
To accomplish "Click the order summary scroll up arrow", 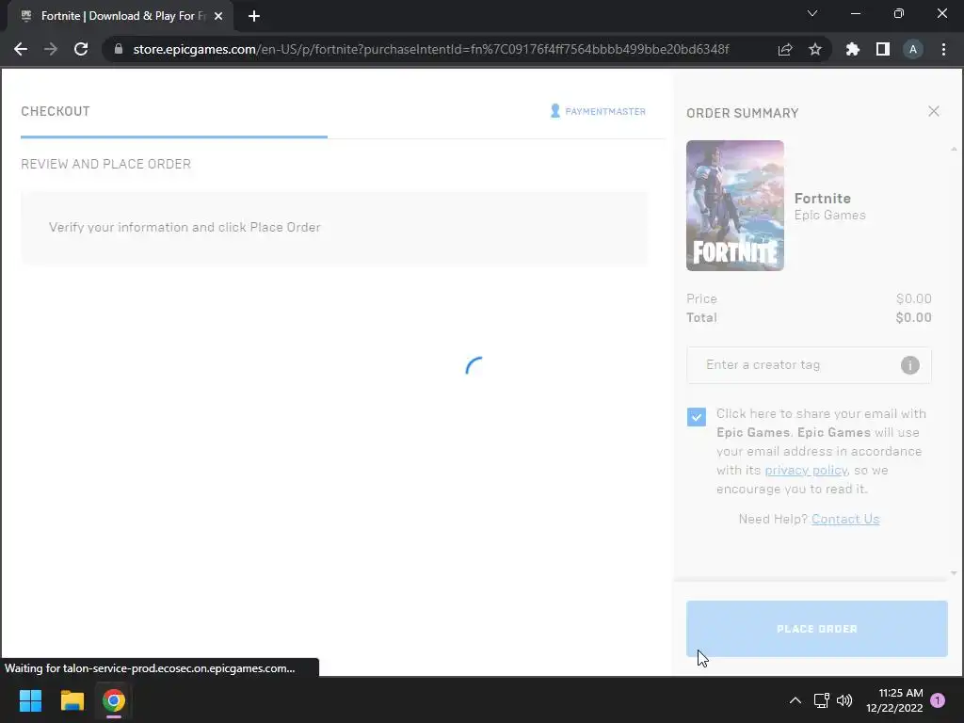I will click(x=954, y=149).
